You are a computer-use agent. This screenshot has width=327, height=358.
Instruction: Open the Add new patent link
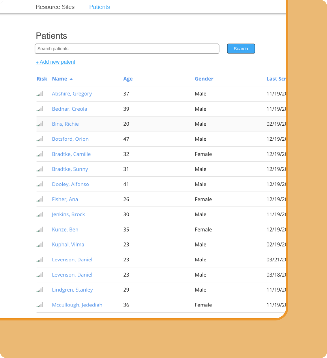coord(55,62)
